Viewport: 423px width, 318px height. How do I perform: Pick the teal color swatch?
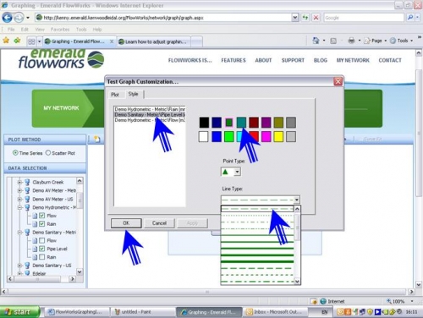(x=241, y=123)
